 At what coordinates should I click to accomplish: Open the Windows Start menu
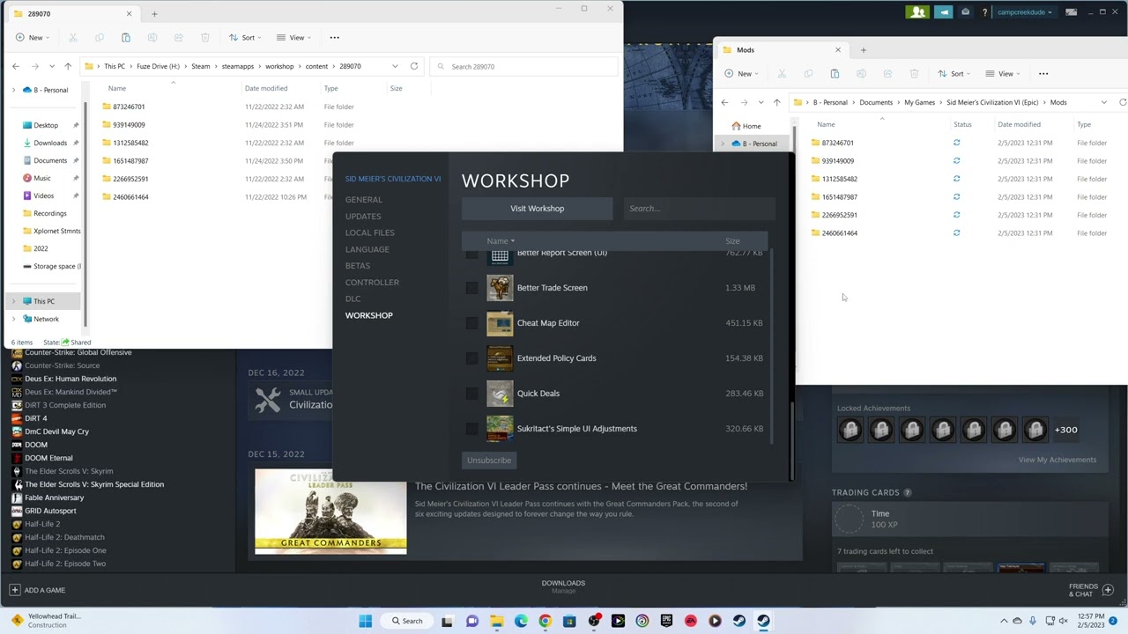coord(366,621)
